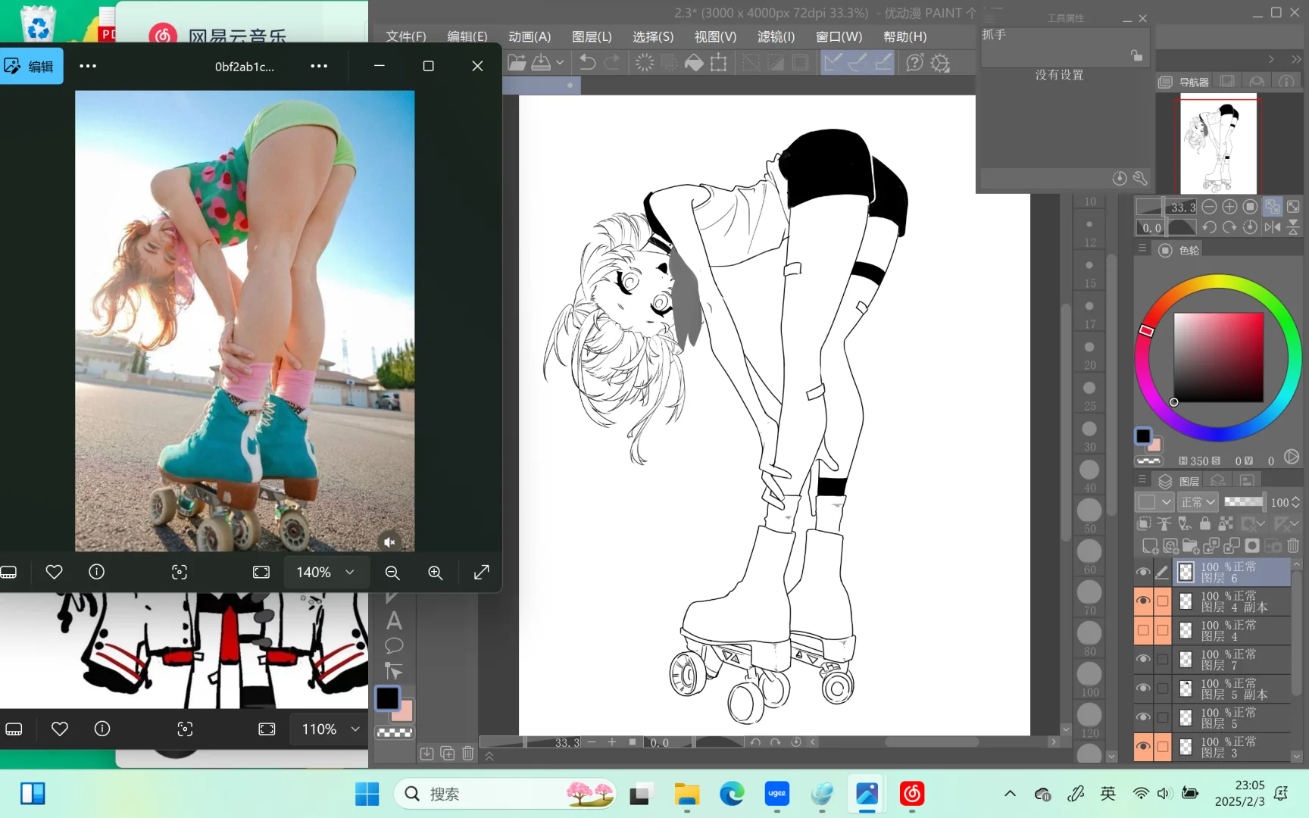Open the 正常 blend mode dropdown
The height and width of the screenshot is (818, 1309).
click(x=1198, y=502)
